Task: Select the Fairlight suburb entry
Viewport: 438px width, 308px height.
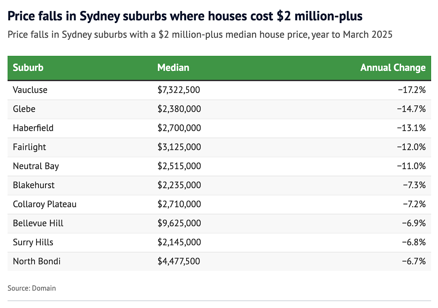Action: click(x=29, y=147)
